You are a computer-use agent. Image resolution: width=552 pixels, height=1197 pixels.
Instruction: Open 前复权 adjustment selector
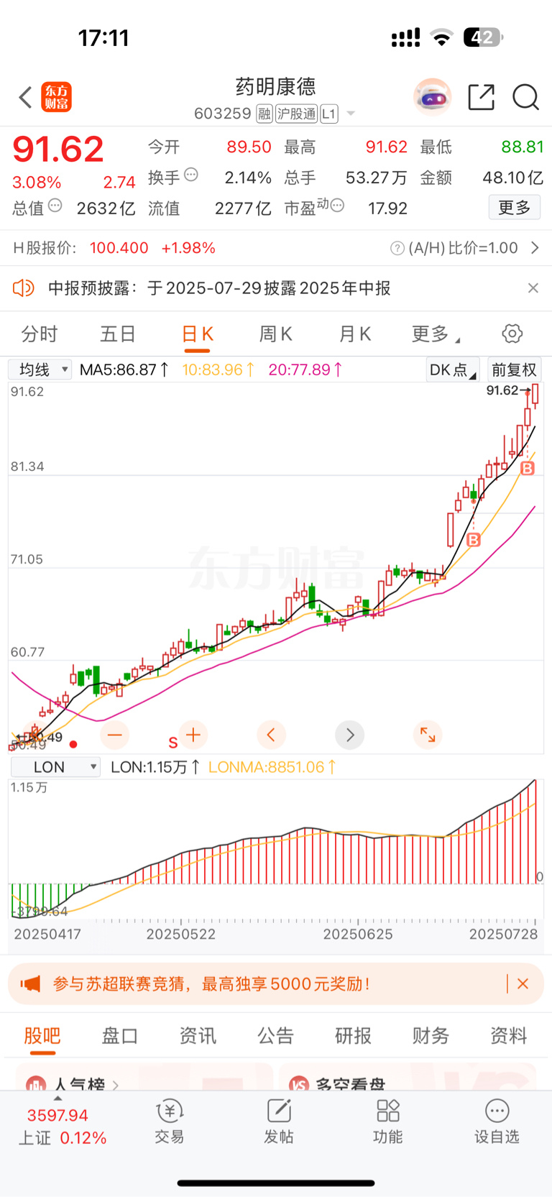[514, 370]
